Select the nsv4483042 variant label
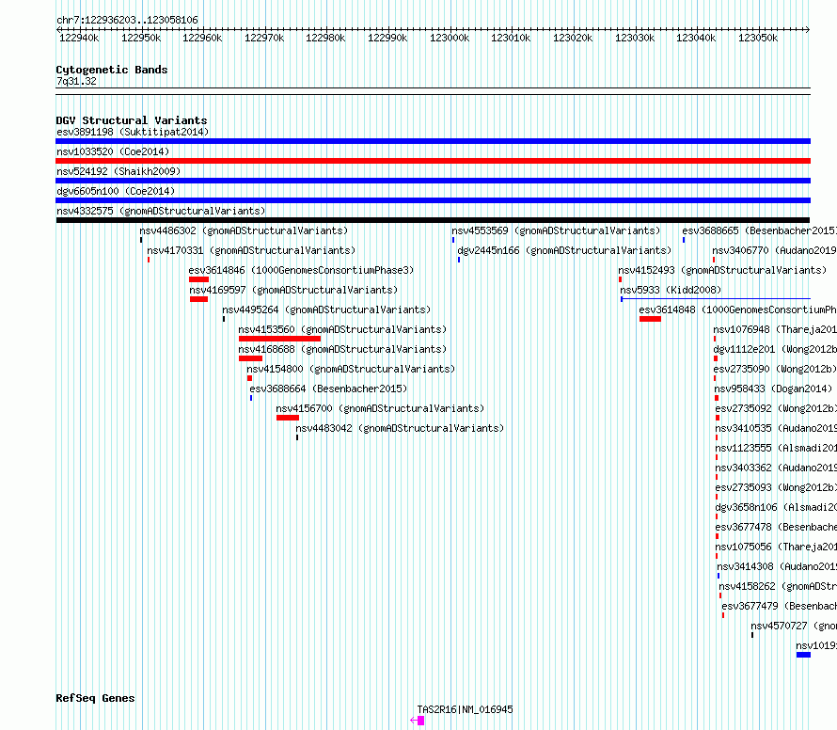The image size is (837, 730). [x=400, y=428]
